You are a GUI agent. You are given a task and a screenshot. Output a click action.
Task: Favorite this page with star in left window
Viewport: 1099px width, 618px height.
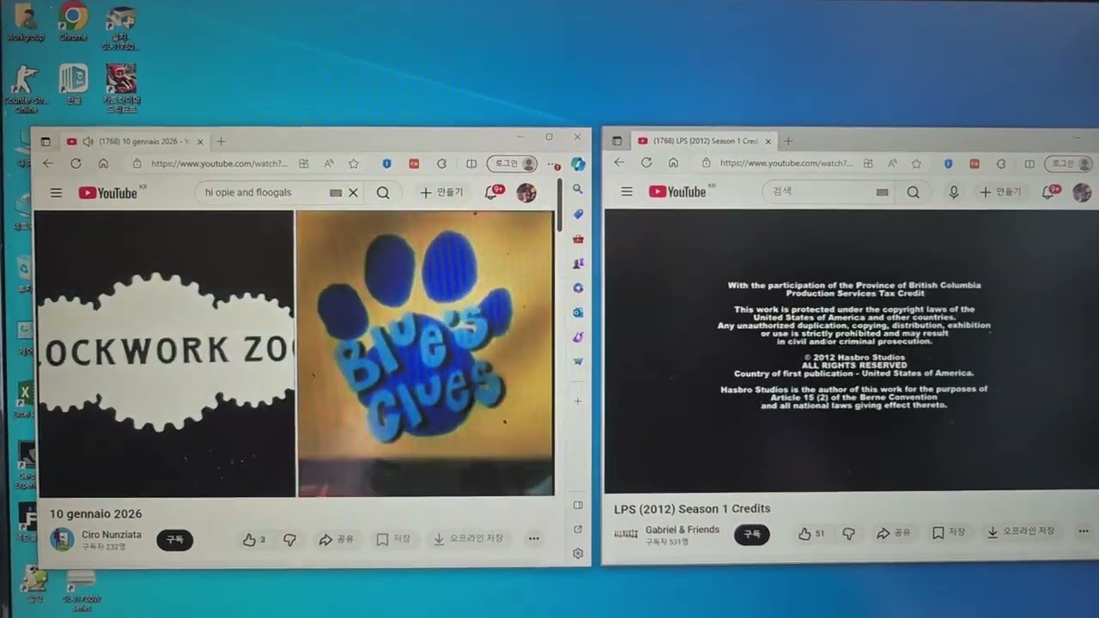point(353,163)
